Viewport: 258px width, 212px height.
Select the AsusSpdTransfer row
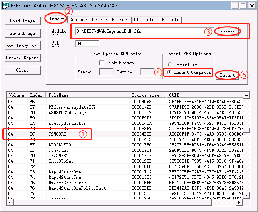[125, 123]
